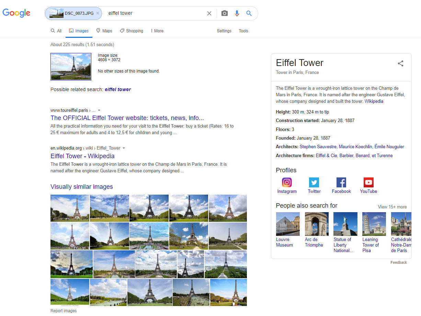421x316 pixels.
Task: Click the 'Floors: 3' fact
Action: point(285,130)
